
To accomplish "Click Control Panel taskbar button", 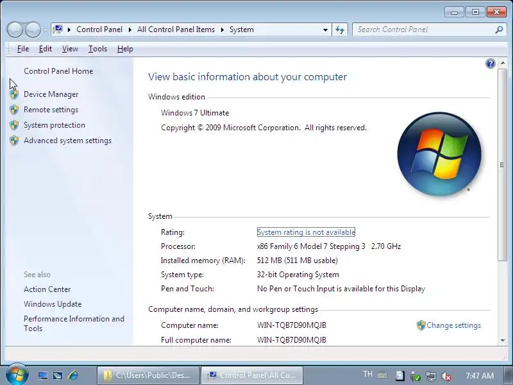I will coord(252,375).
